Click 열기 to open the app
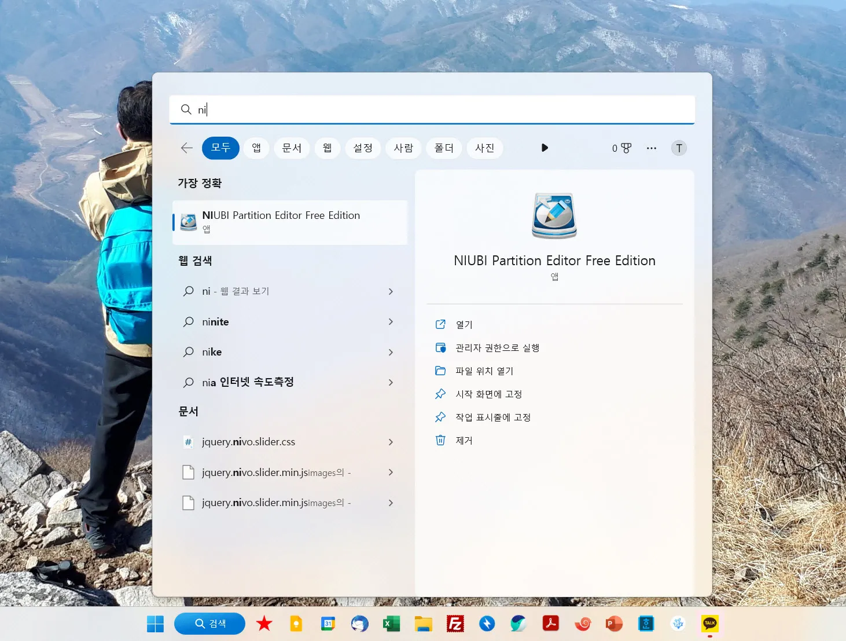The height and width of the screenshot is (641, 846). (464, 325)
